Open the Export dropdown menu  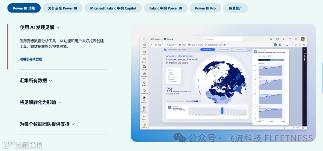[171, 45]
